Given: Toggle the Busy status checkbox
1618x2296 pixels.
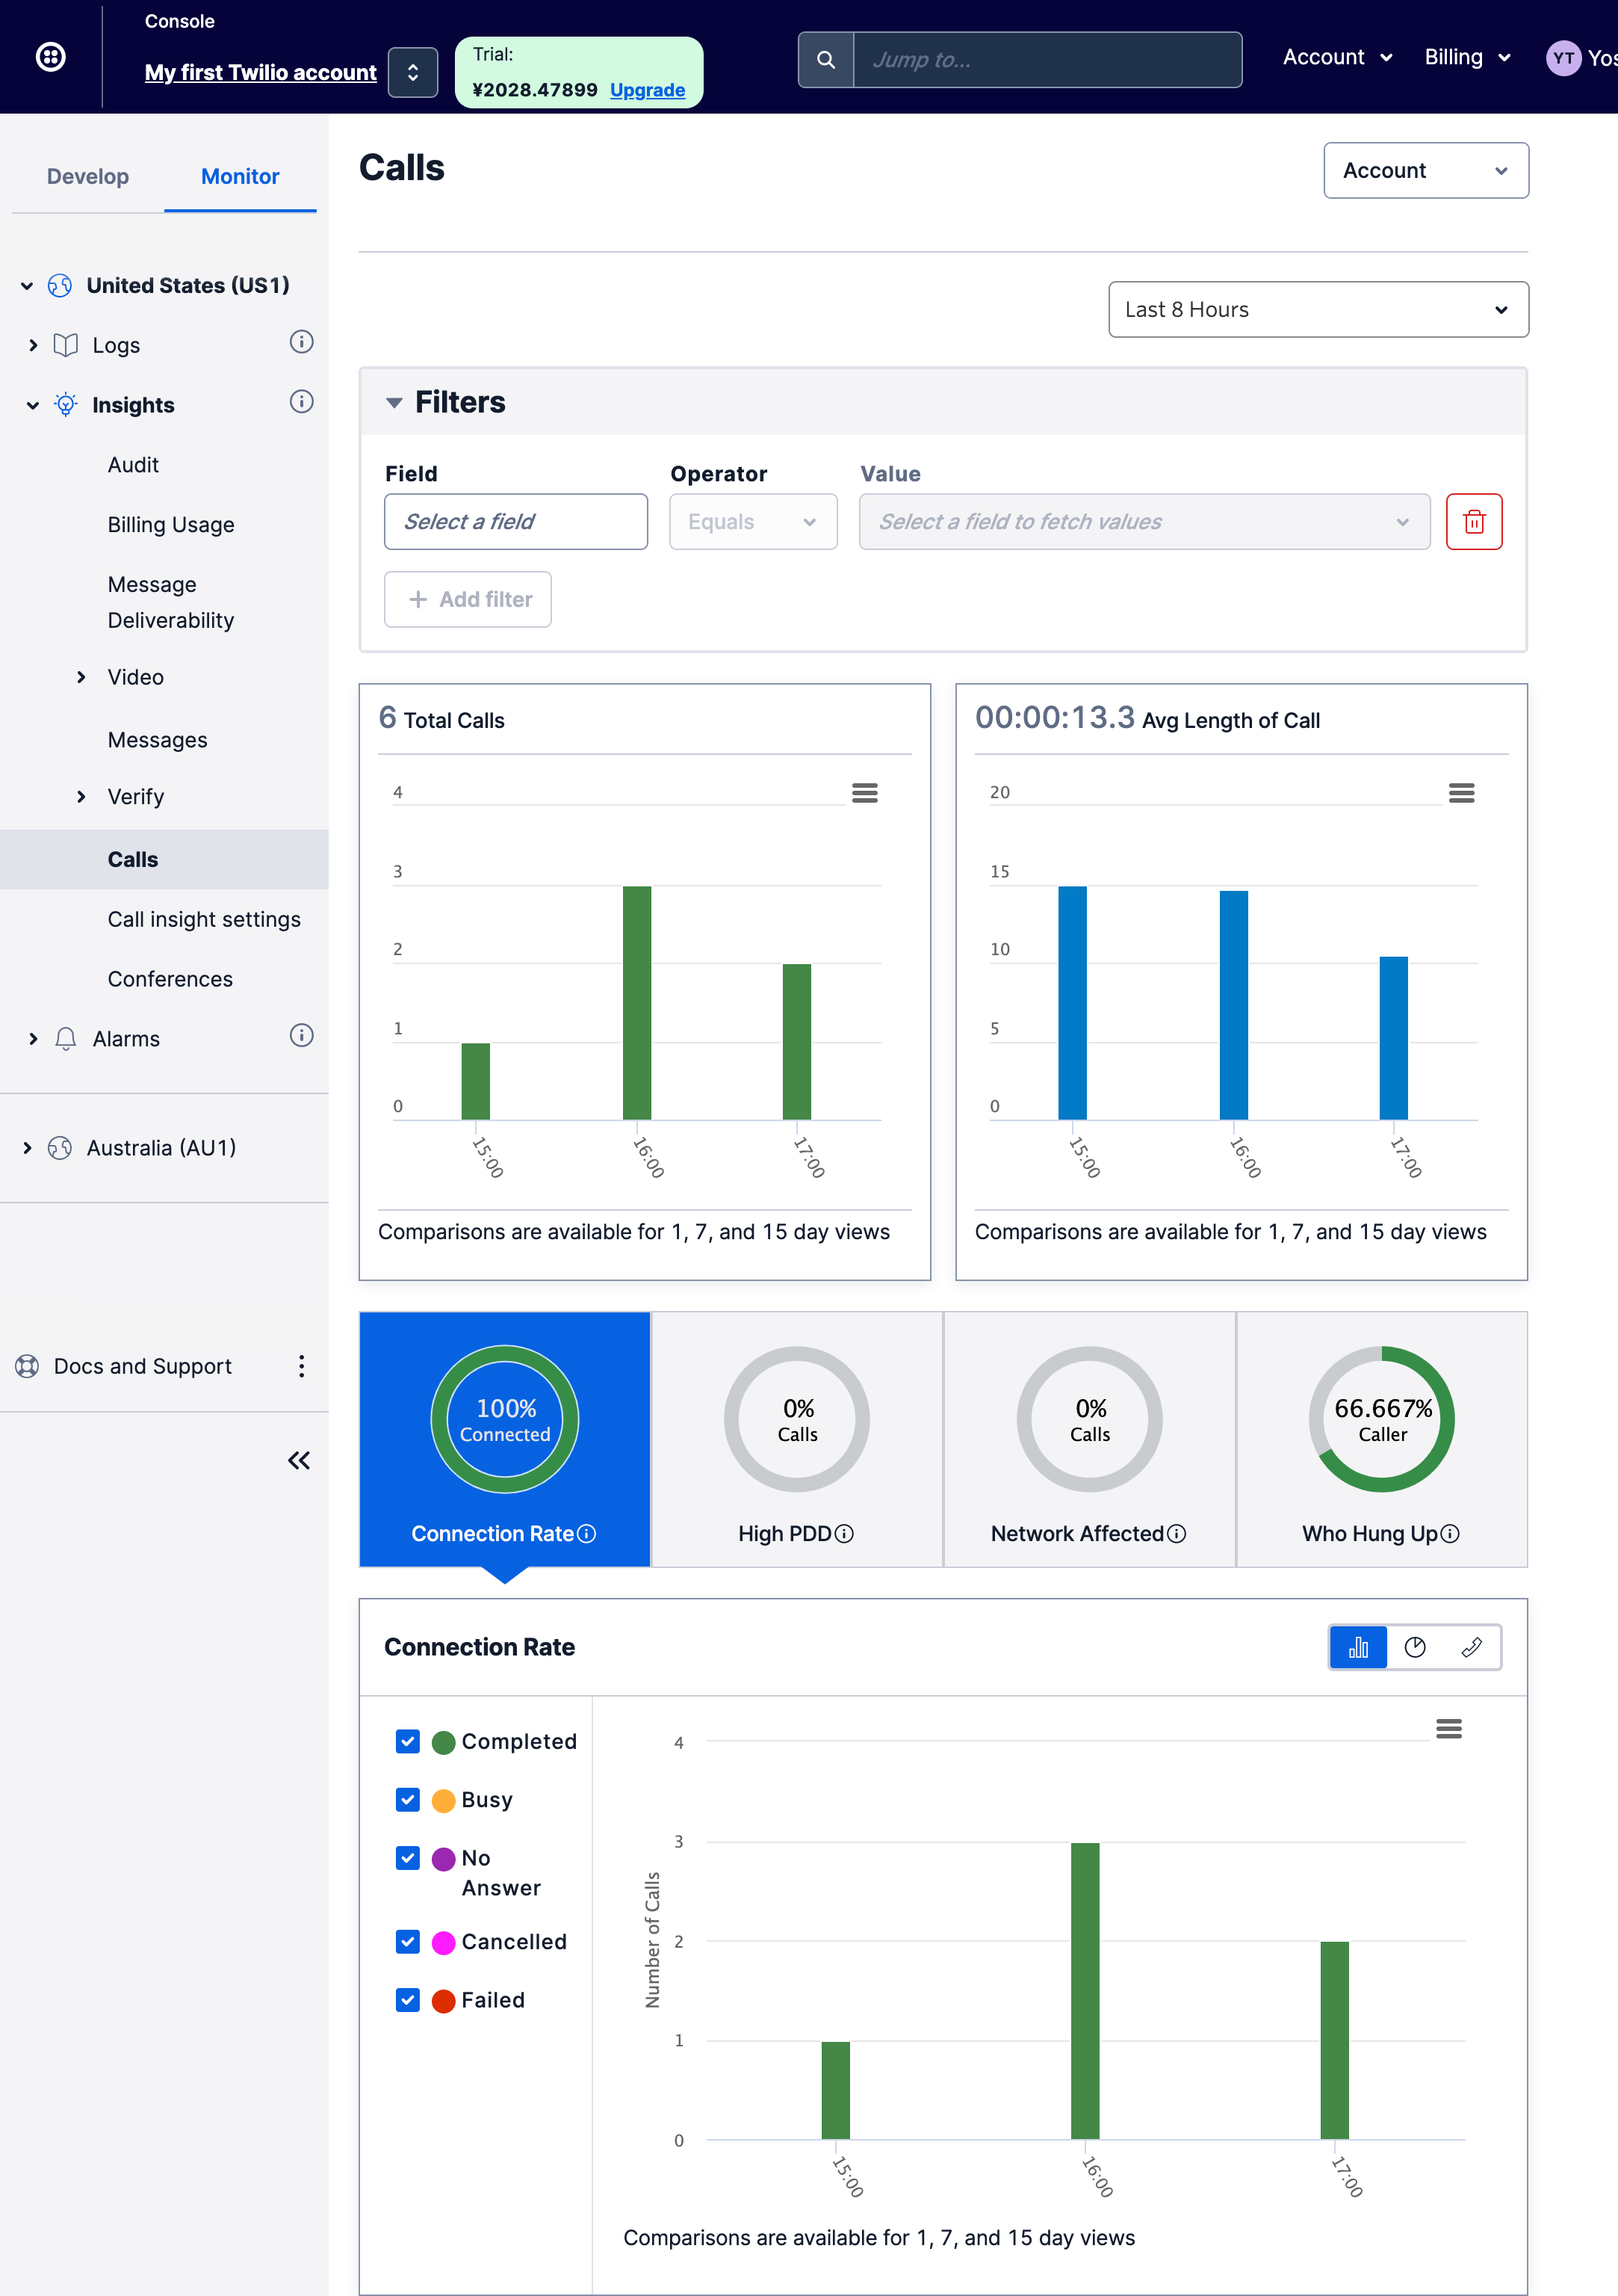Looking at the screenshot, I should [408, 1799].
